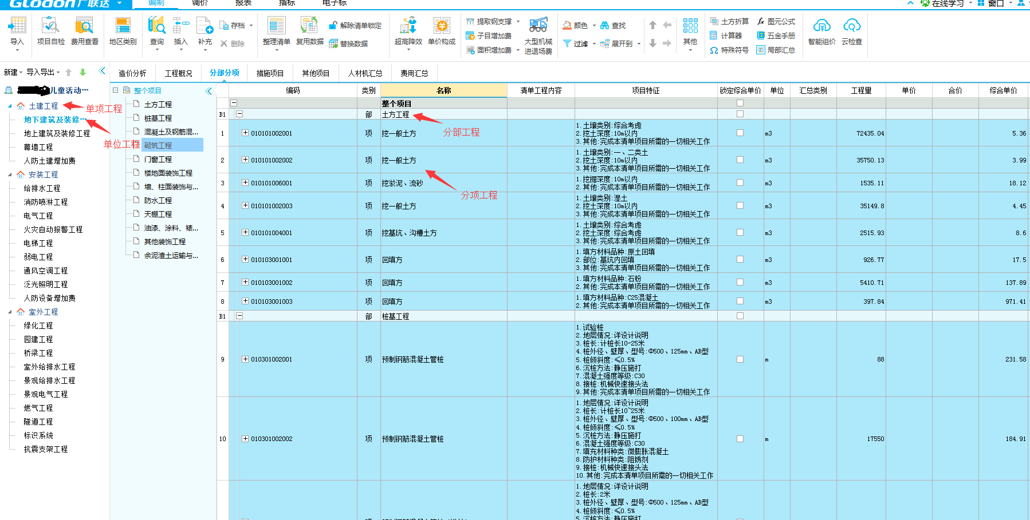Click 解除清单锁定 unlock list
This screenshot has height=520, width=1030.
pyautogui.click(x=355, y=25)
